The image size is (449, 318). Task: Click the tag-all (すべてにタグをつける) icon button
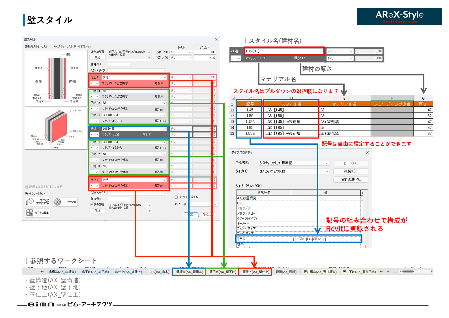38,202
